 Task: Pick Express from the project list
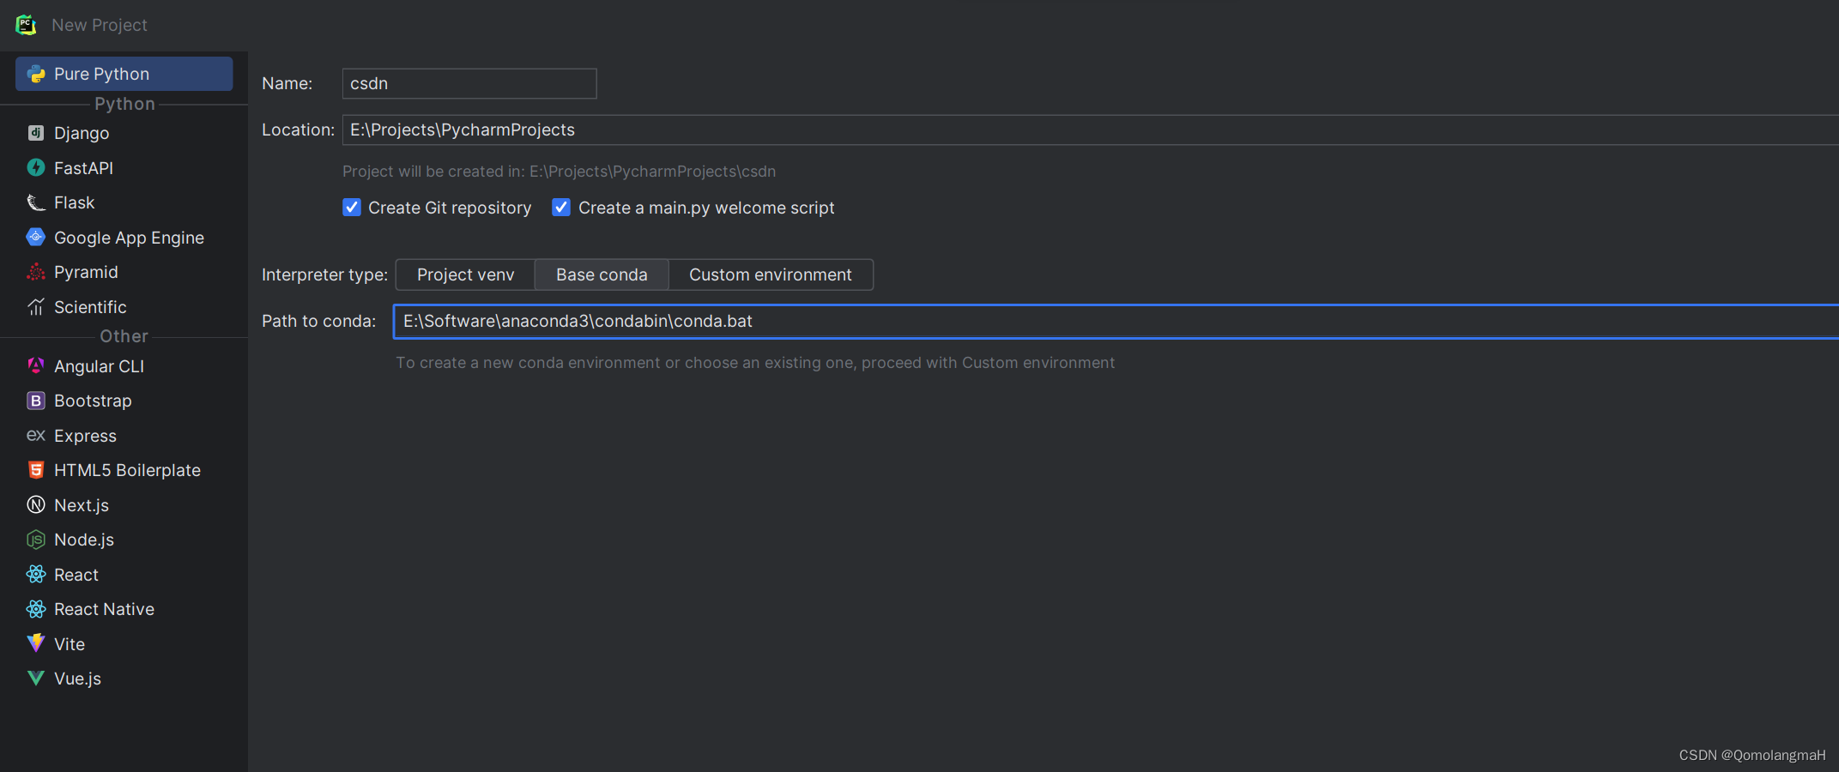(x=85, y=436)
